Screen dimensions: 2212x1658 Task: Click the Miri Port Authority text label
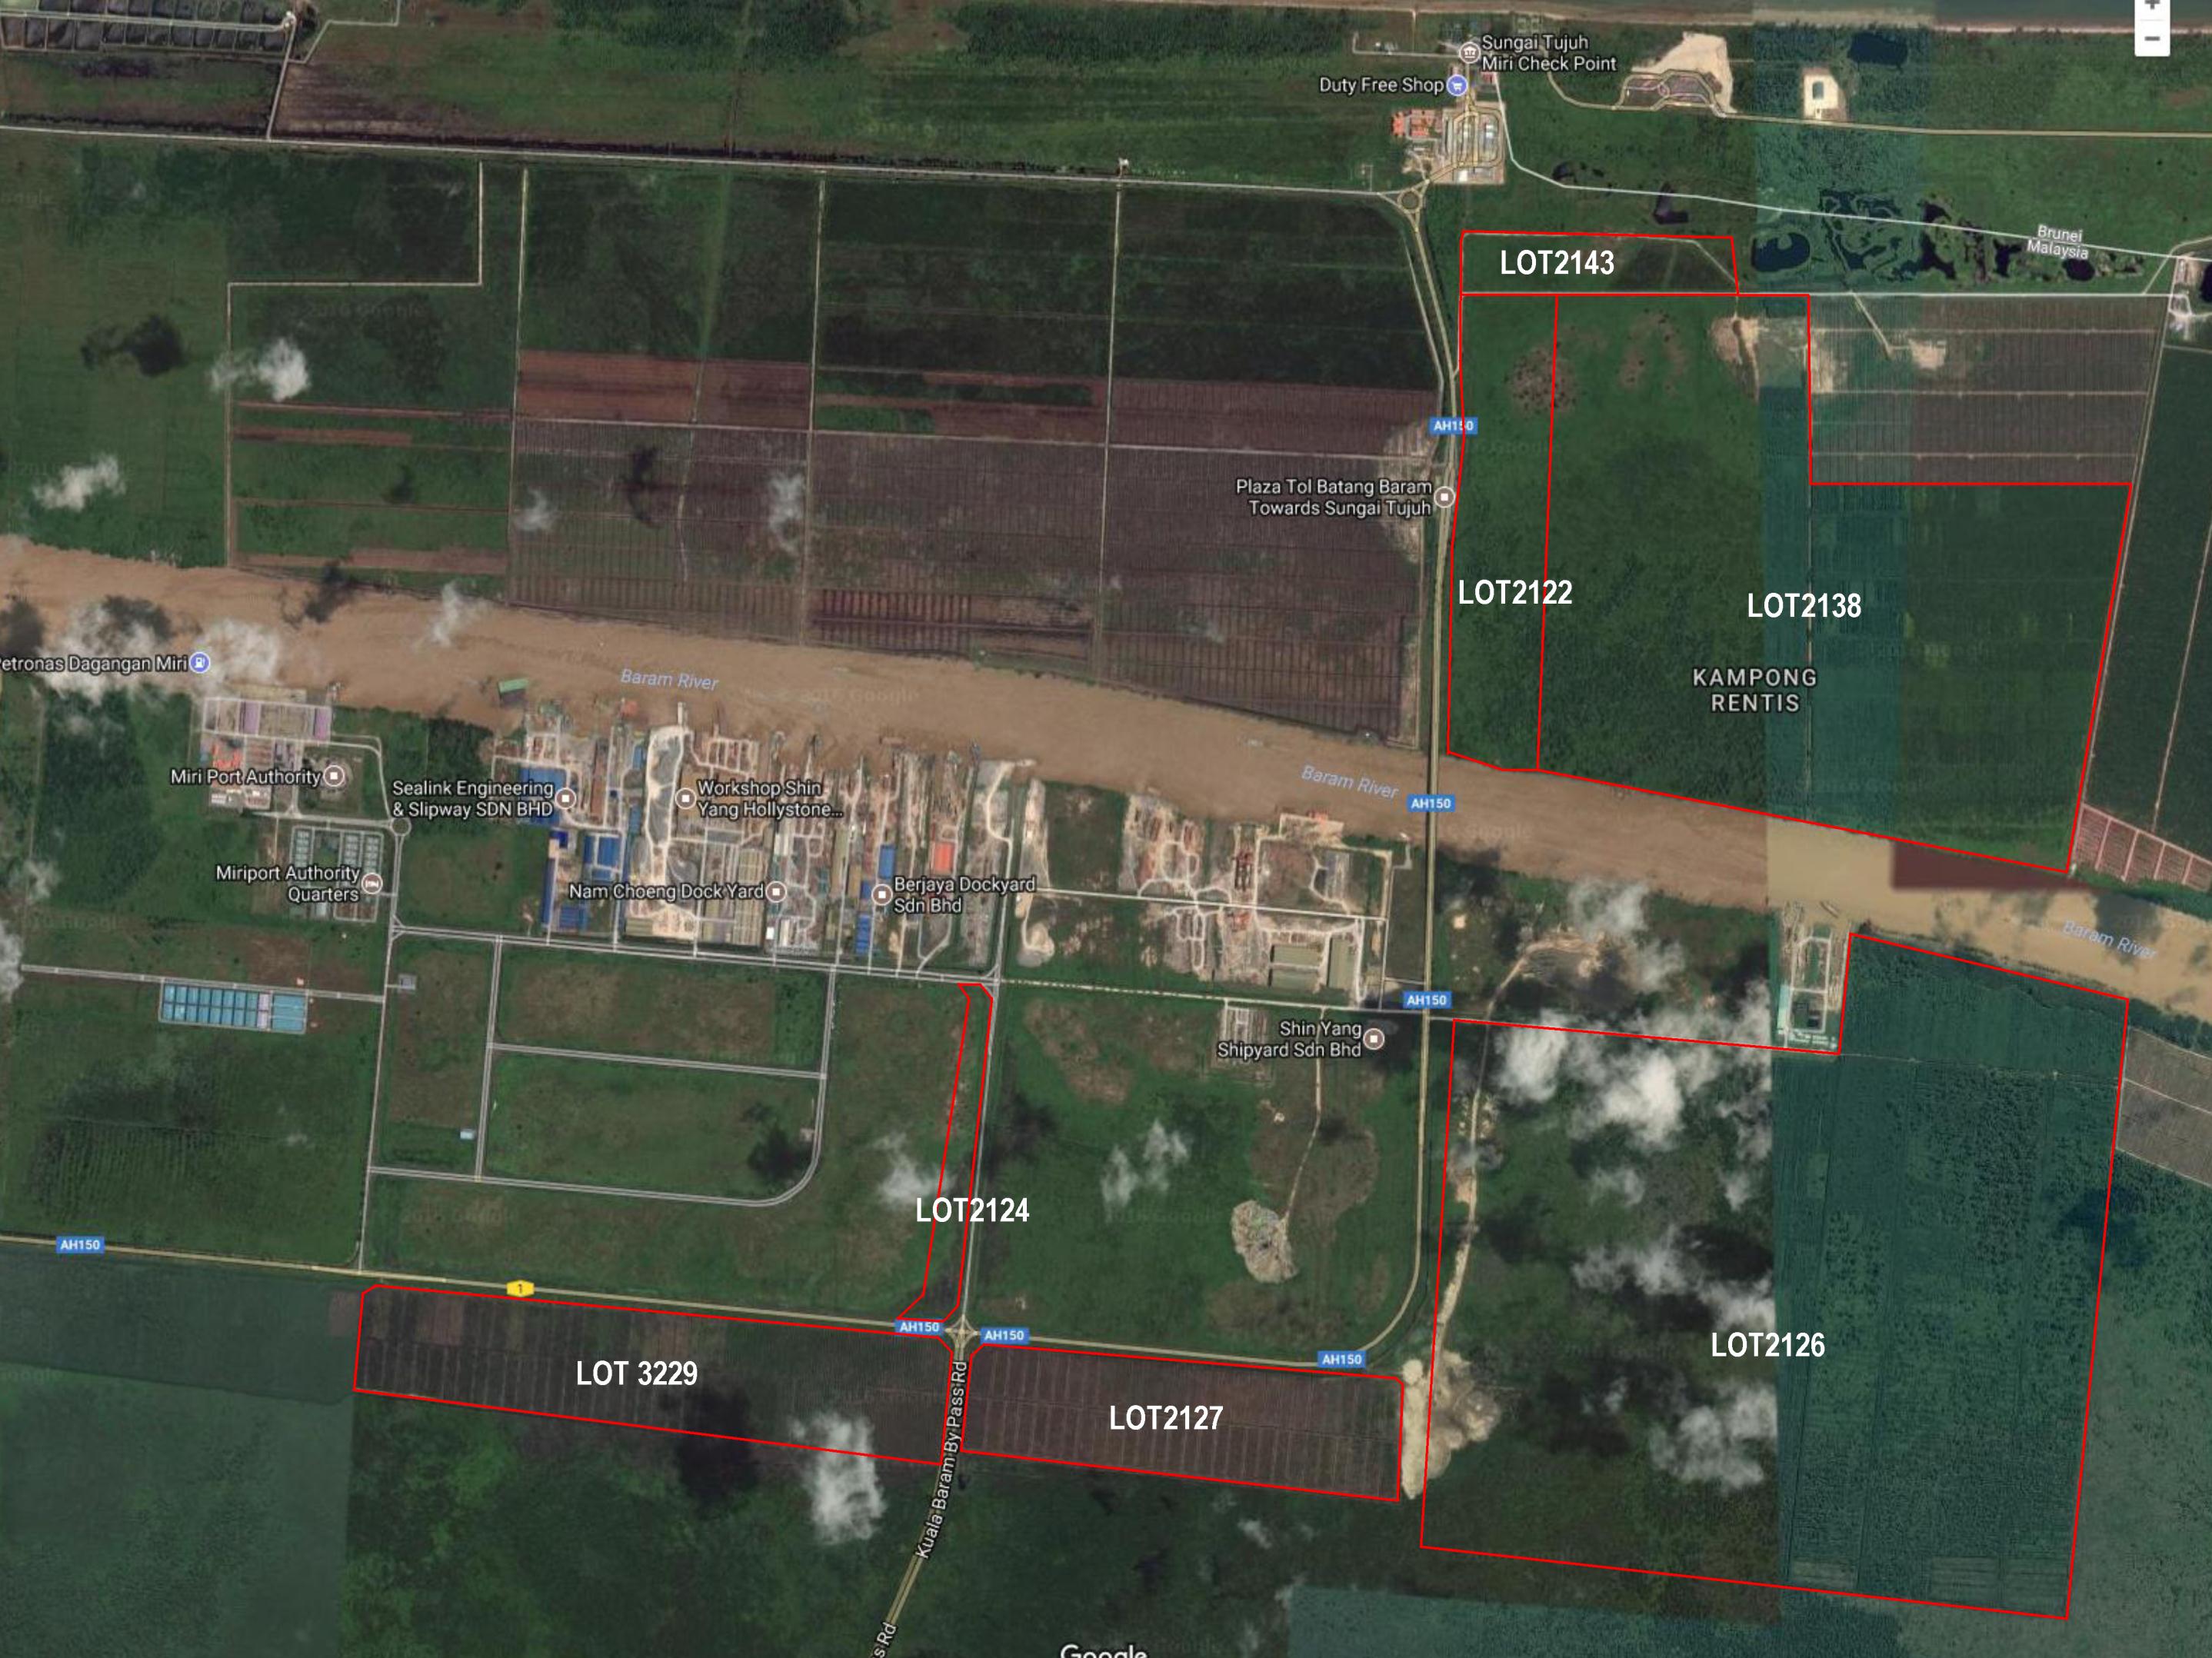[245, 776]
